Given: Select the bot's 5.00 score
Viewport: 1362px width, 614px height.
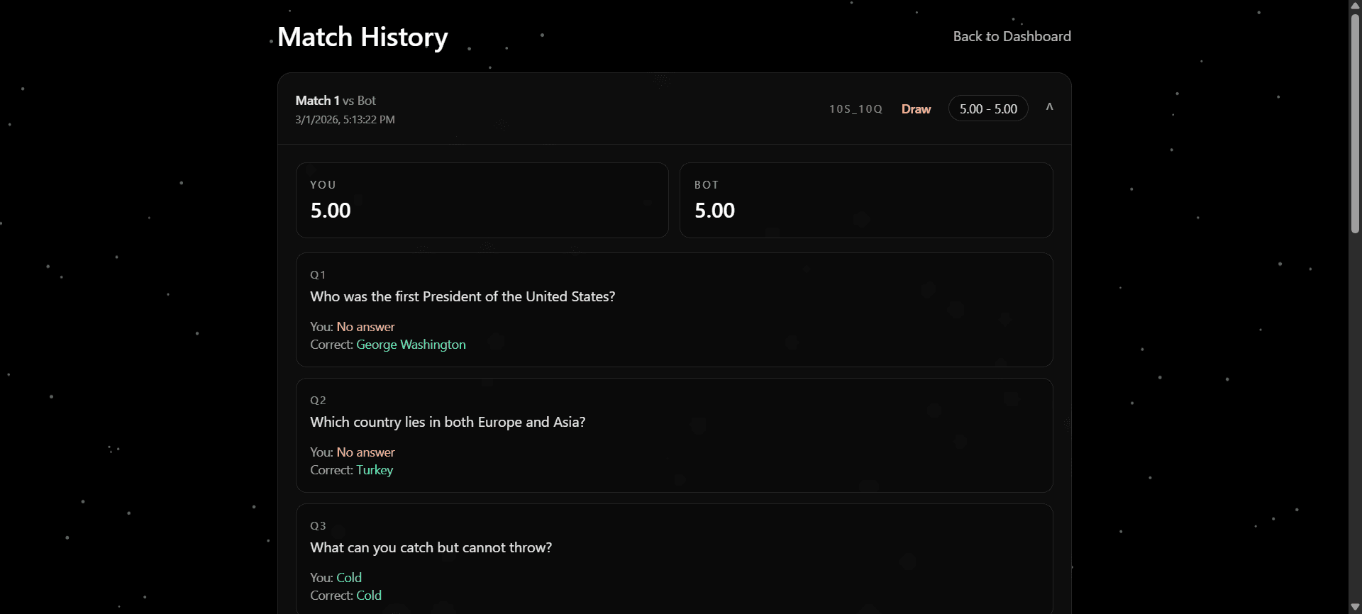Looking at the screenshot, I should [714, 210].
